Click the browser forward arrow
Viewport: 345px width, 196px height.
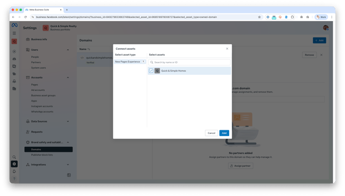click(x=20, y=17)
